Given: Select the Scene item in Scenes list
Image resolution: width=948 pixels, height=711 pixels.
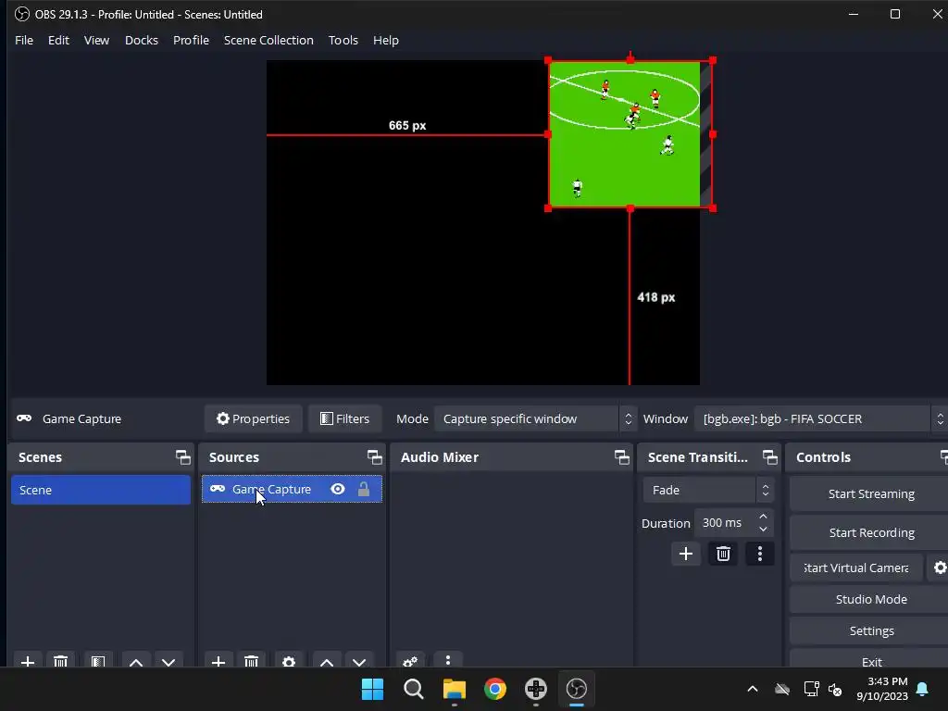Looking at the screenshot, I should point(100,490).
